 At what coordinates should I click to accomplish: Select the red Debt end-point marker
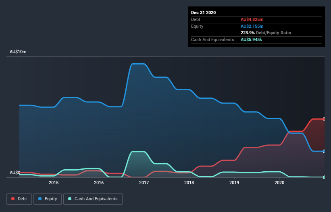tap(324, 119)
